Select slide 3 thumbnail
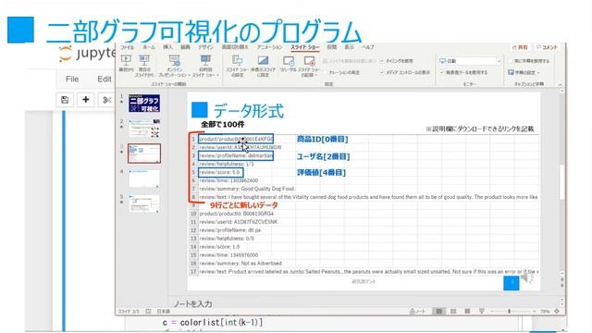 point(144,154)
